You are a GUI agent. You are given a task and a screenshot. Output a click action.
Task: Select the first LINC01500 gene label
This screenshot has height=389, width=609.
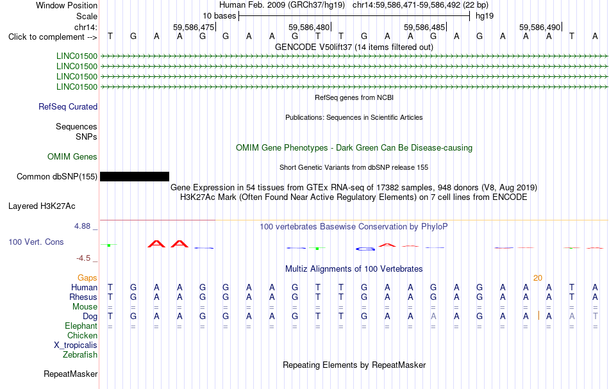pos(77,56)
